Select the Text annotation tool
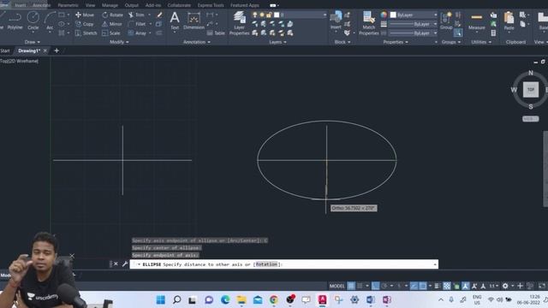The image size is (548, 308). [x=175, y=21]
